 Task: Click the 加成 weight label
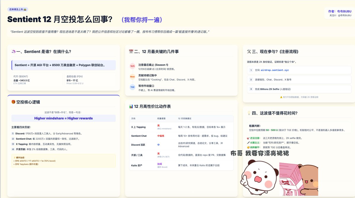click(x=160, y=164)
